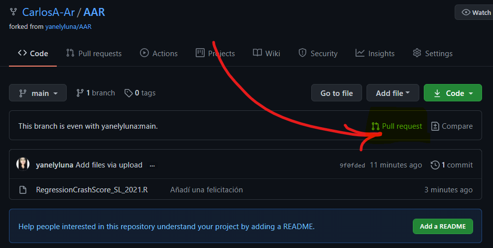Click the Compare icon

click(435, 126)
